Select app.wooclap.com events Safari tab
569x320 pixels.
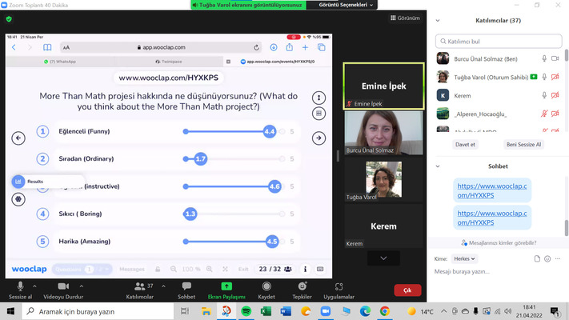point(277,62)
